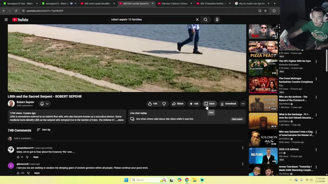Save the video to a playlist

click(x=209, y=104)
